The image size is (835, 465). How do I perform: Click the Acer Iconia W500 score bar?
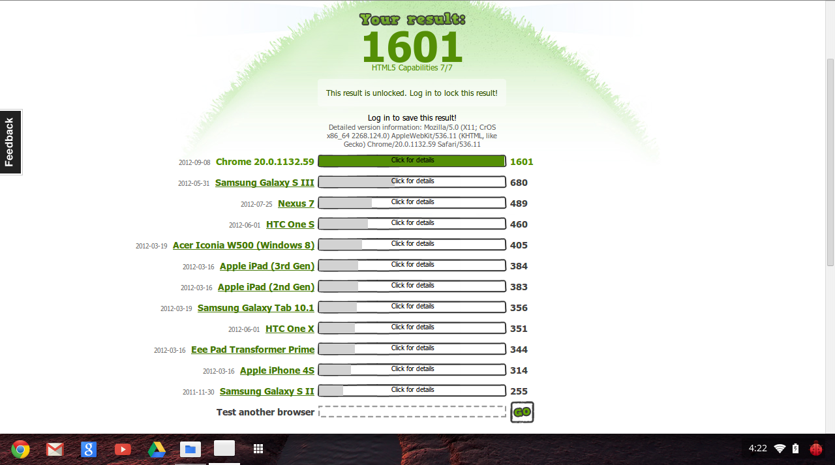point(412,245)
